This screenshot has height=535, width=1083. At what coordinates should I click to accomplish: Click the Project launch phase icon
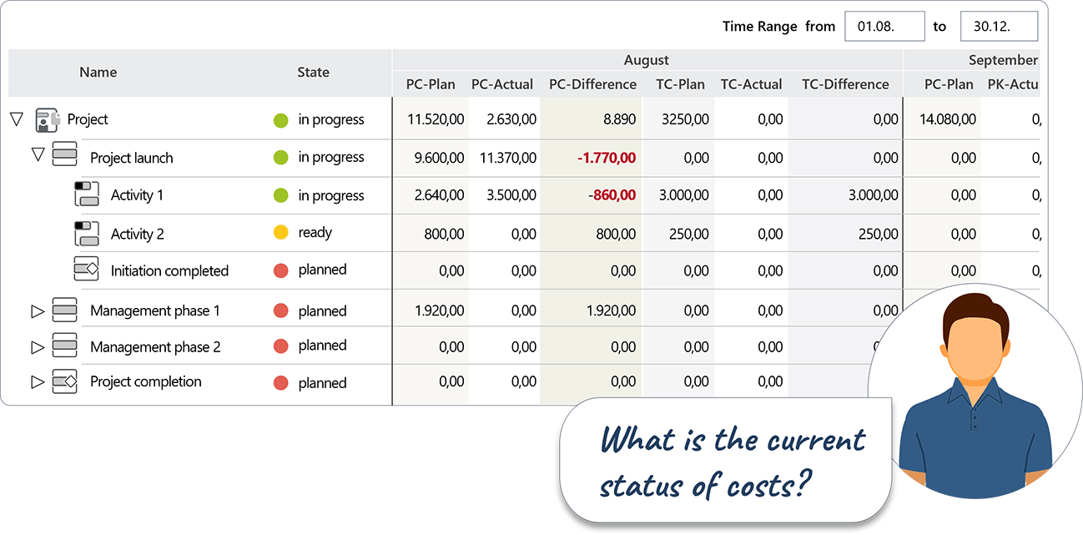pyautogui.click(x=64, y=154)
